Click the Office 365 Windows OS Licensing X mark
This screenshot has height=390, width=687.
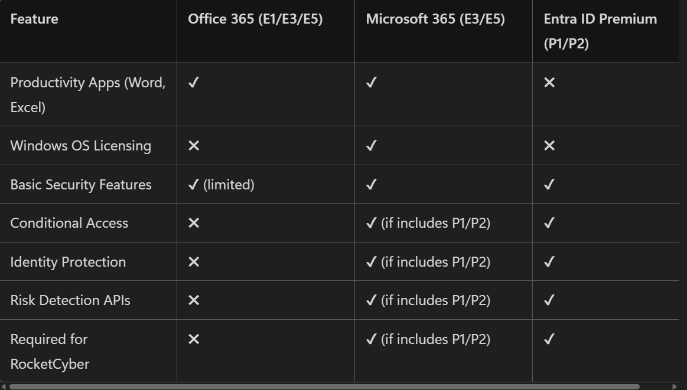[x=194, y=146]
